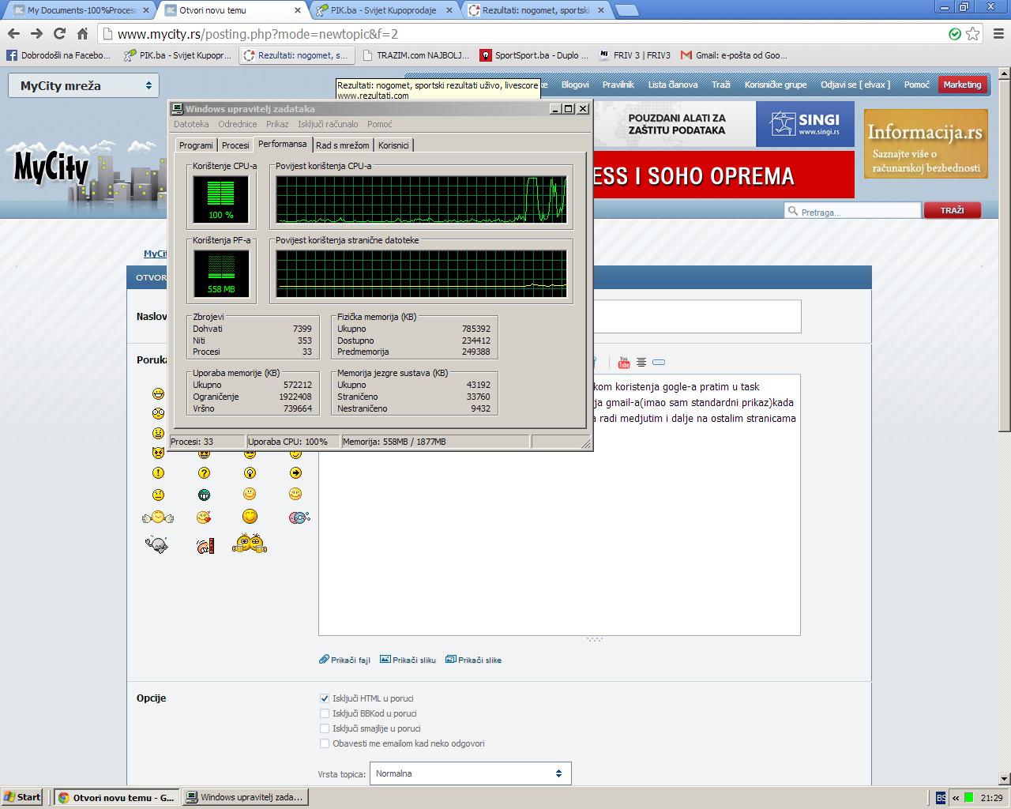Click 'Prikači slike' link
1011x809 pixels.
click(473, 660)
